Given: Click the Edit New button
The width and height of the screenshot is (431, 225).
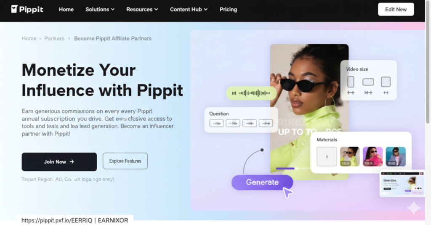Looking at the screenshot, I should click(x=396, y=9).
